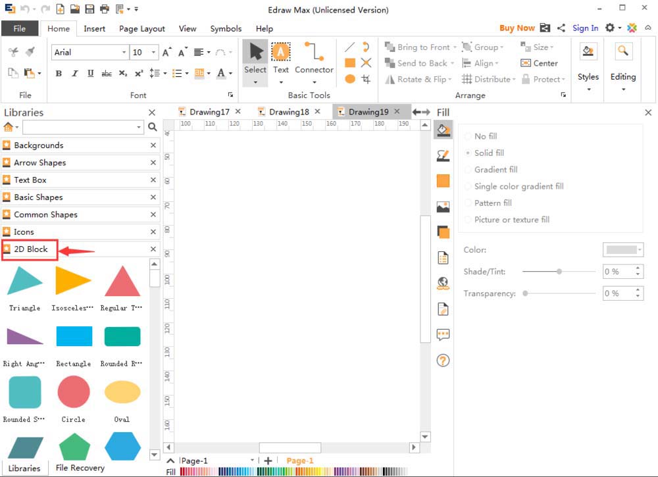Click the Buy Now link
This screenshot has height=477, width=658.
click(x=517, y=28)
